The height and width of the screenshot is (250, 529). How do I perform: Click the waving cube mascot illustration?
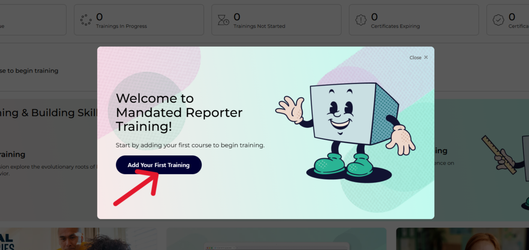(345, 132)
